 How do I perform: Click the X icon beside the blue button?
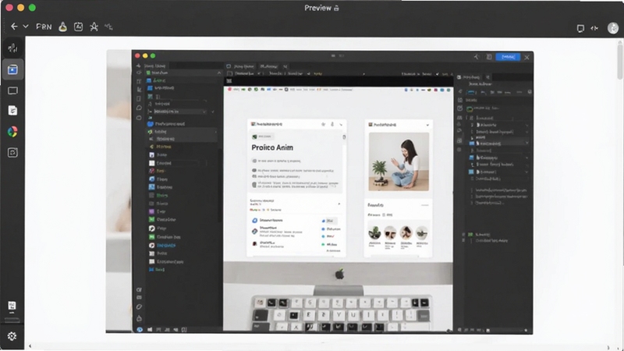click(527, 57)
